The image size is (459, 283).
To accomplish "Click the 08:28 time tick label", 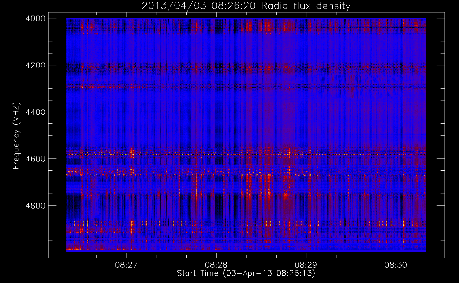I will 216,265.
